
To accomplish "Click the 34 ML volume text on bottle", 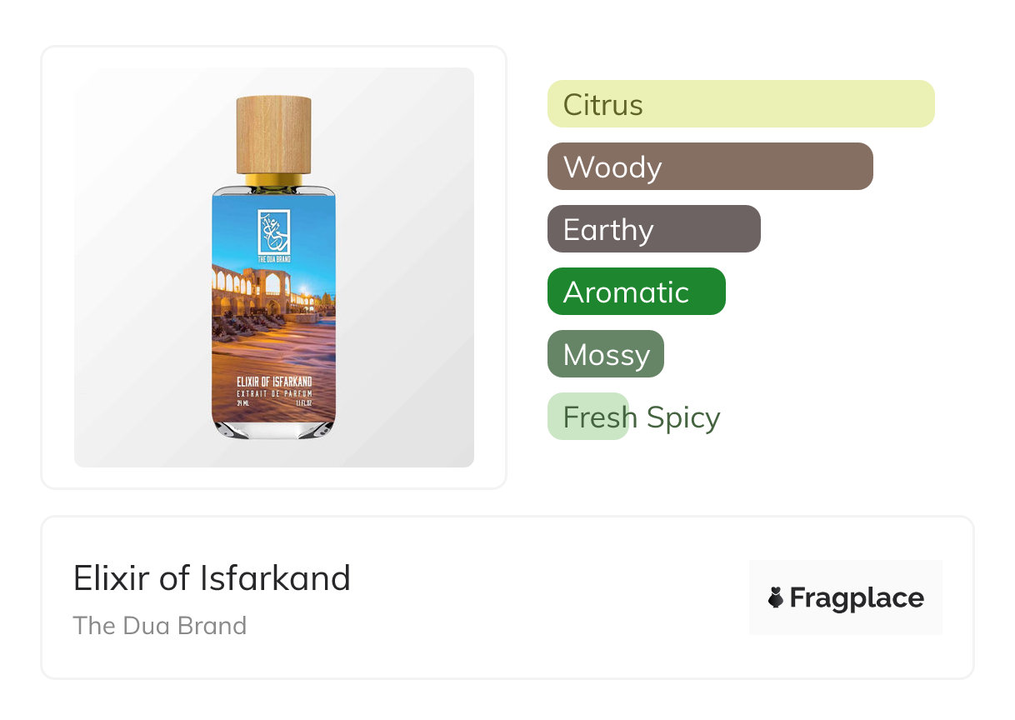I will point(243,402).
